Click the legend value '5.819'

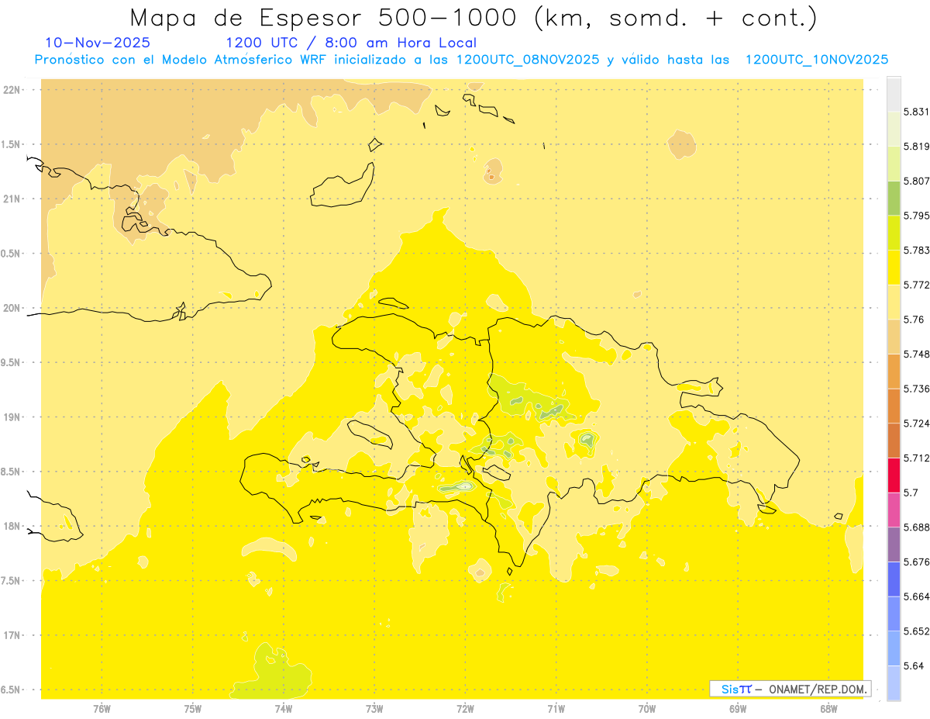[917, 147]
